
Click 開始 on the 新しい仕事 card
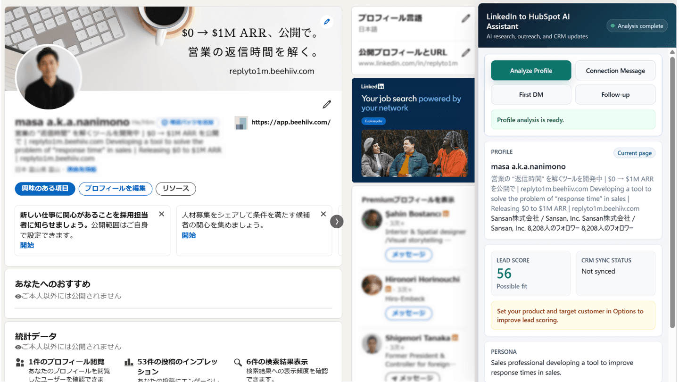tap(27, 245)
